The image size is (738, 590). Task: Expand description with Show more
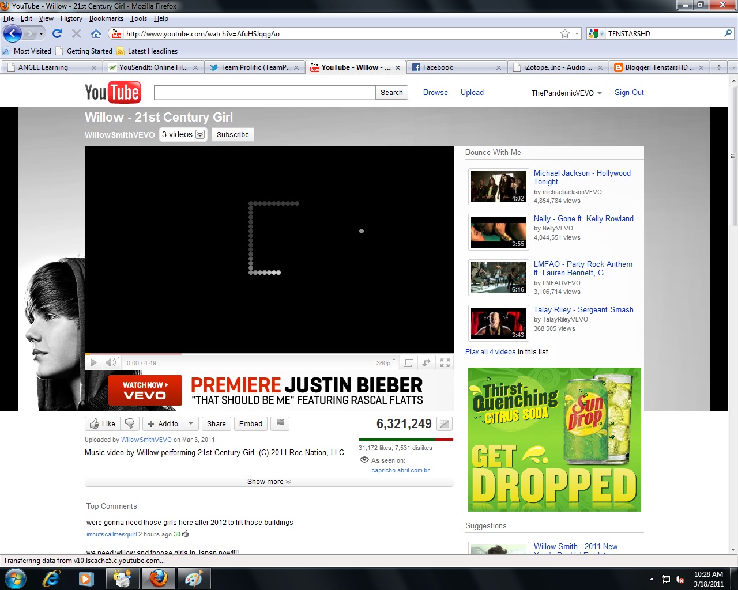[x=269, y=482]
